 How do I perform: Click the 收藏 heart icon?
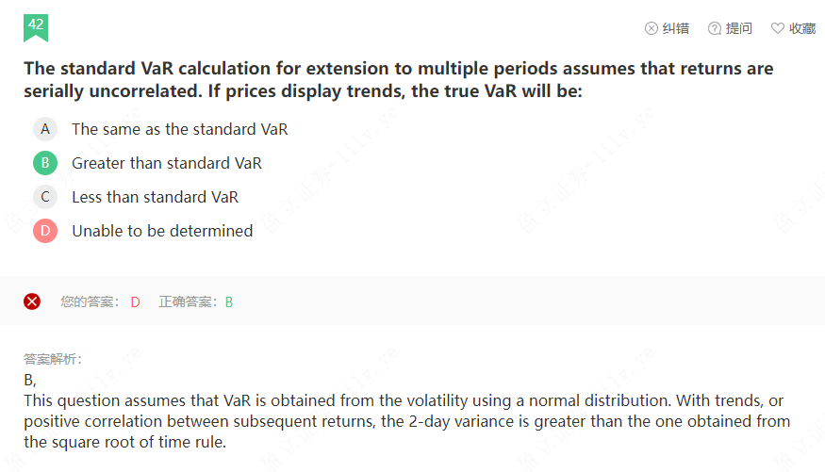[x=778, y=28]
